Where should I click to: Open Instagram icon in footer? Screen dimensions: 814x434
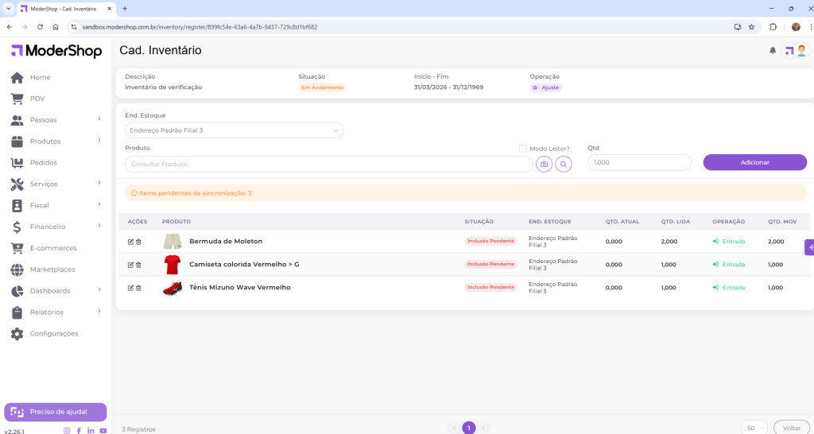[67, 430]
